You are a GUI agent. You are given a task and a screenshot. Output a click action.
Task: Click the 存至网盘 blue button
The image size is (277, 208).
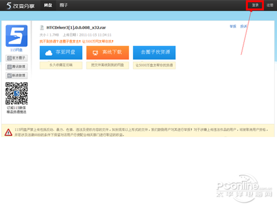tap(61, 53)
